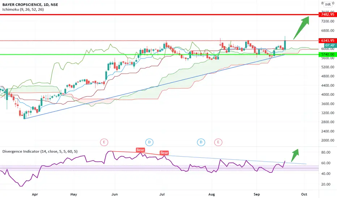Click the 4800.00 price axis value
Screen dimensions: 337x198
[x=328, y=76]
